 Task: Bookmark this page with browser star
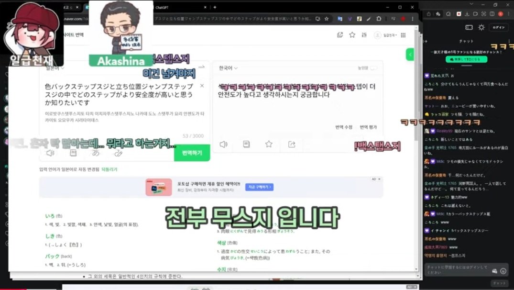tap(327, 19)
